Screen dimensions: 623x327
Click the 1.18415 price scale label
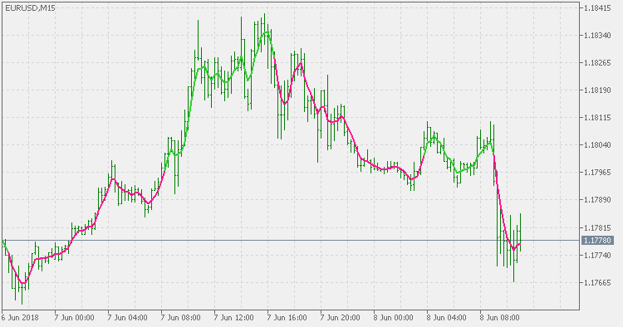[597, 8]
